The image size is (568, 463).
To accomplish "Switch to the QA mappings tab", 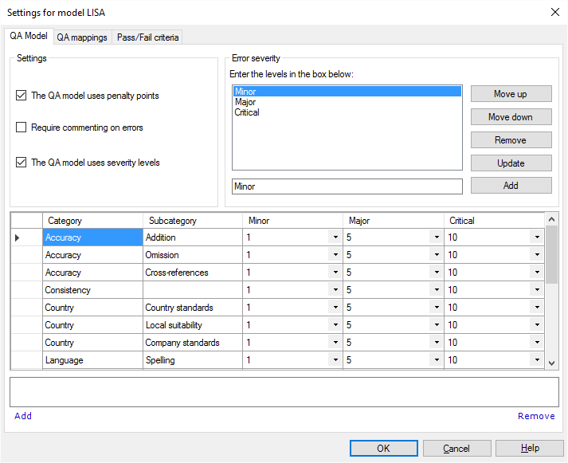I will click(81, 37).
